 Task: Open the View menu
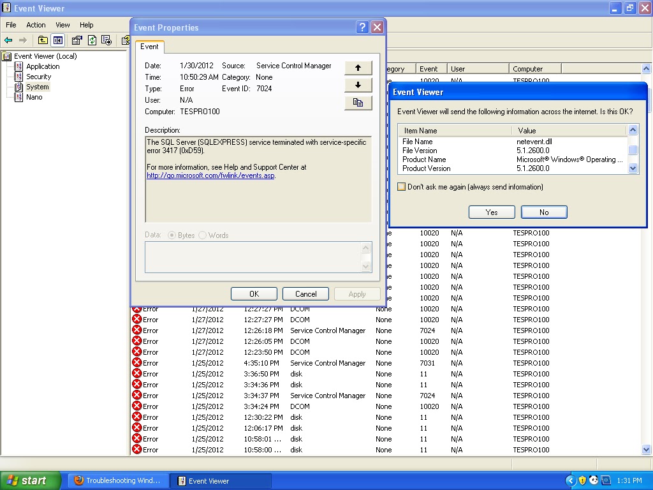pyautogui.click(x=62, y=25)
